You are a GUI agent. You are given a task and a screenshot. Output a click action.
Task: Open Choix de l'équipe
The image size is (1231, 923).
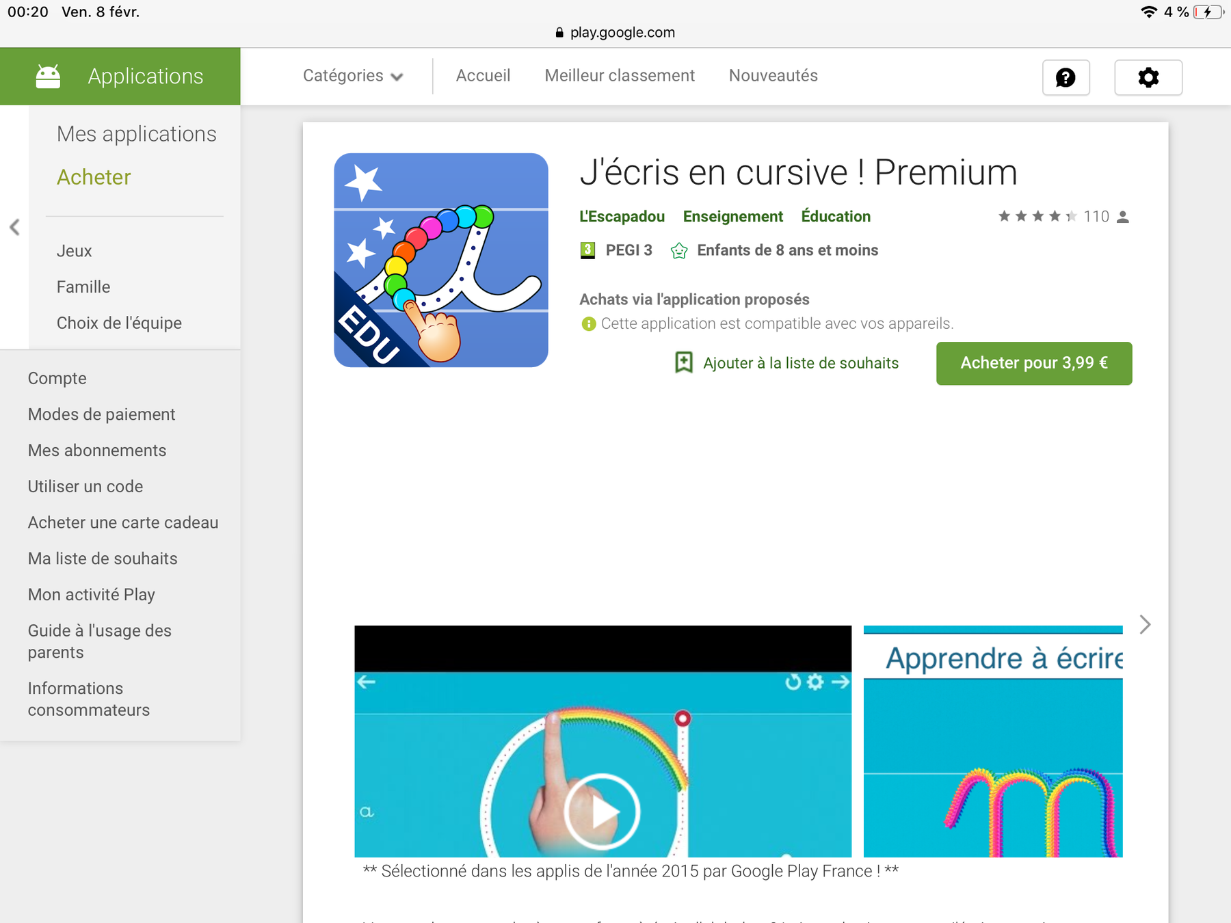click(x=119, y=323)
